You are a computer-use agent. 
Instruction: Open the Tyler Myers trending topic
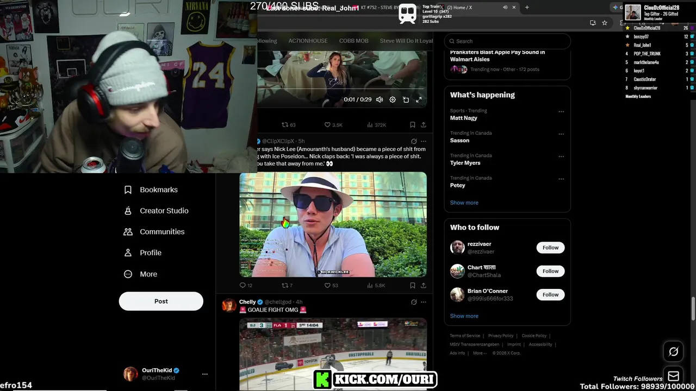(465, 163)
